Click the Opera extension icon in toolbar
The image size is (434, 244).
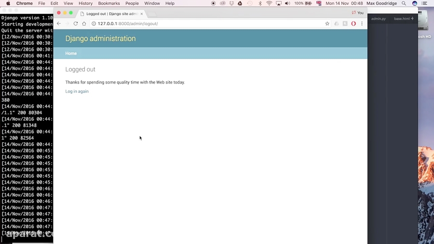[x=353, y=24]
